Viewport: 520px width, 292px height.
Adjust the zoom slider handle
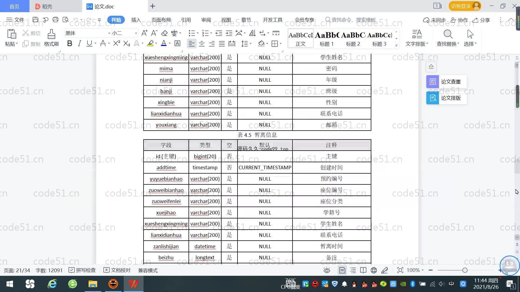coord(465,270)
